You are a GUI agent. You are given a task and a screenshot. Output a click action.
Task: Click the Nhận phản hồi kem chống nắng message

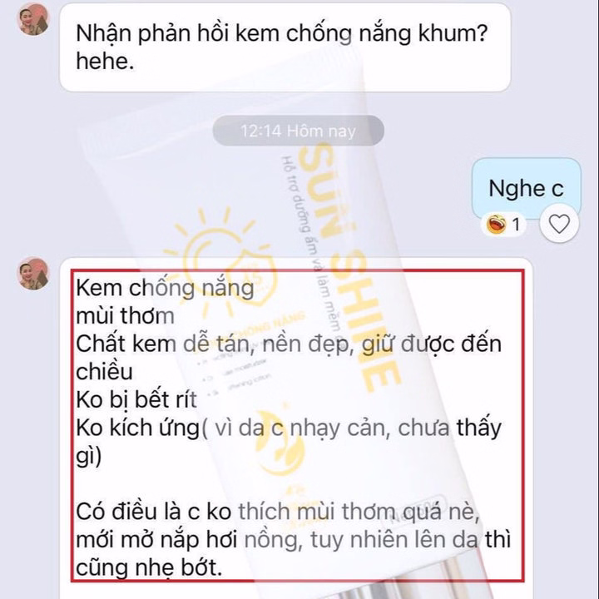(285, 47)
